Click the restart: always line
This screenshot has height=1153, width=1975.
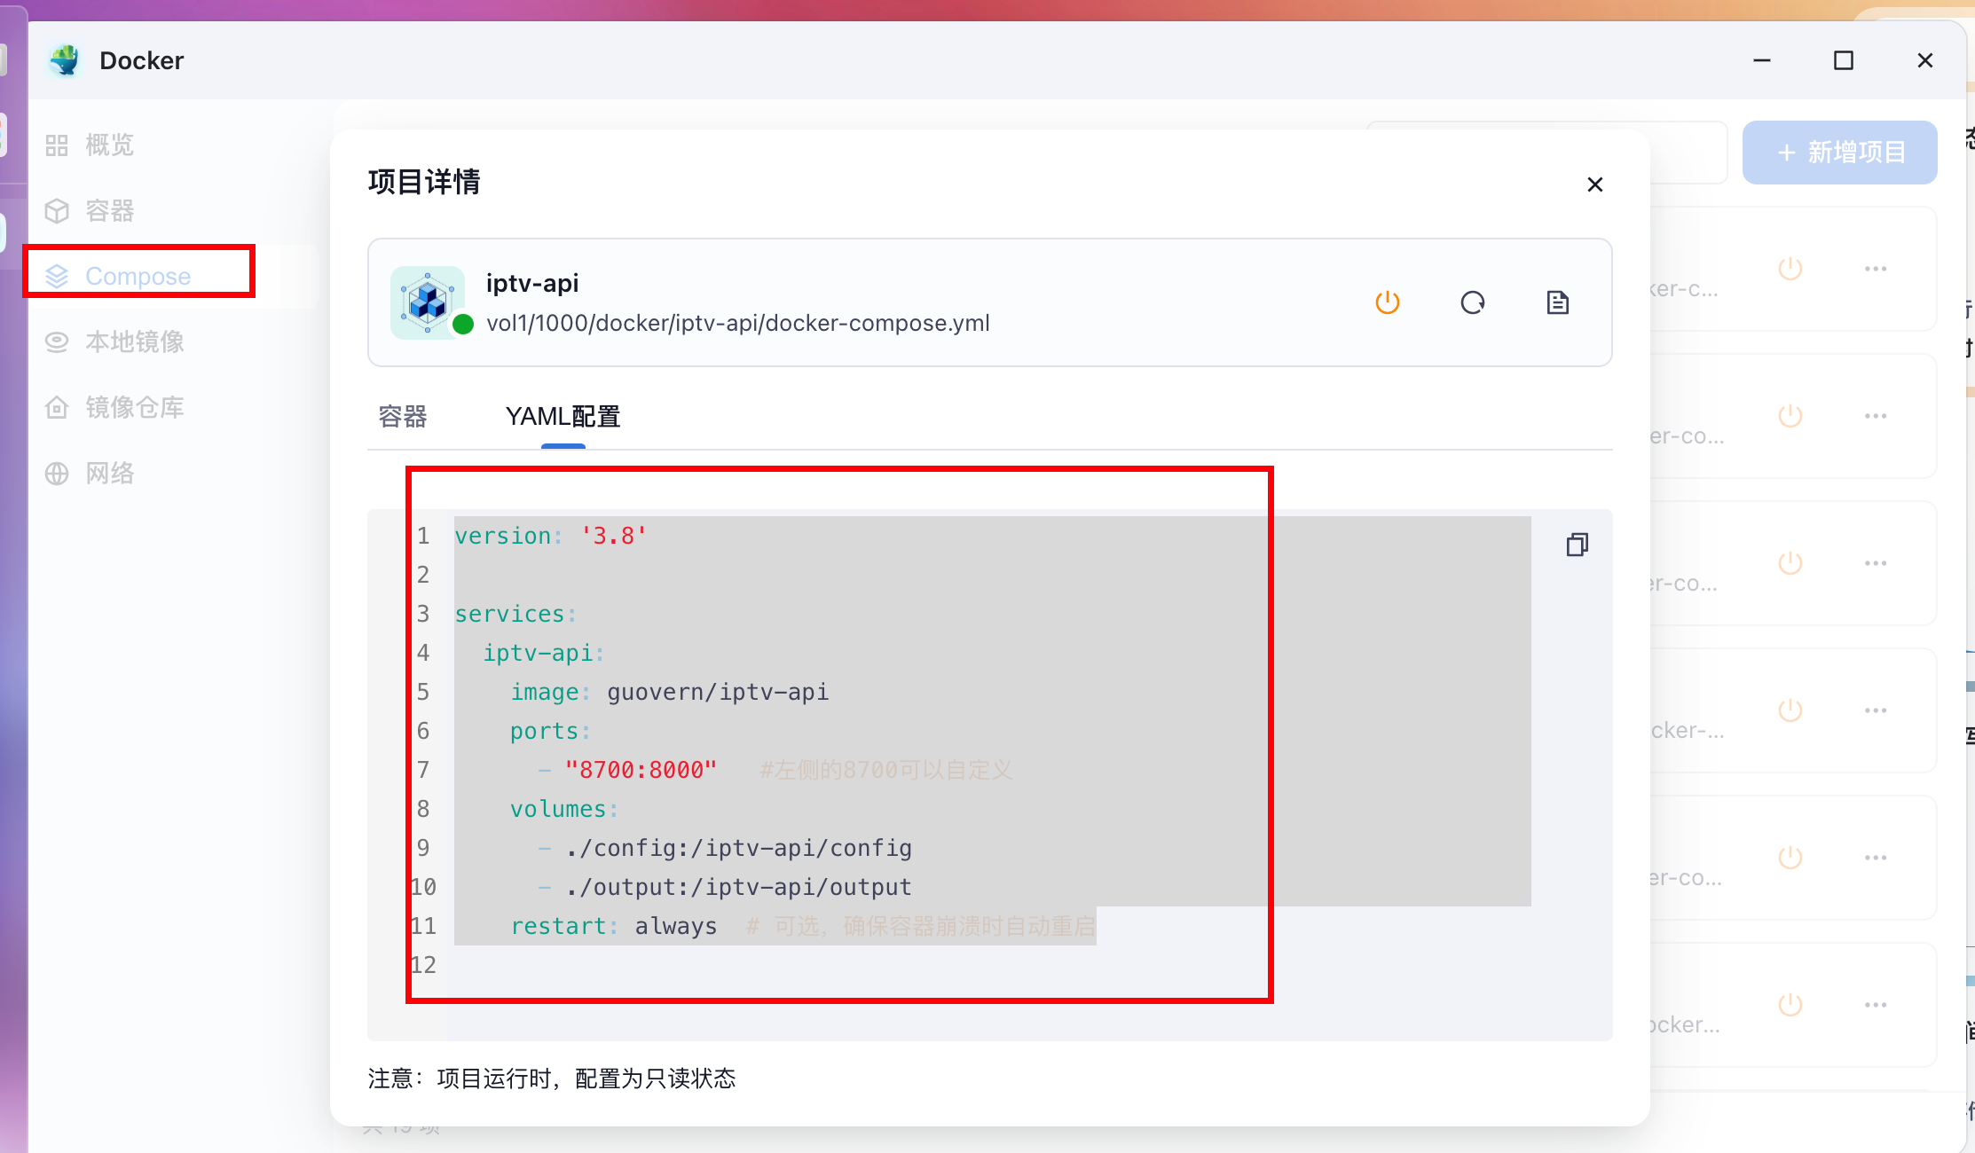(x=613, y=926)
